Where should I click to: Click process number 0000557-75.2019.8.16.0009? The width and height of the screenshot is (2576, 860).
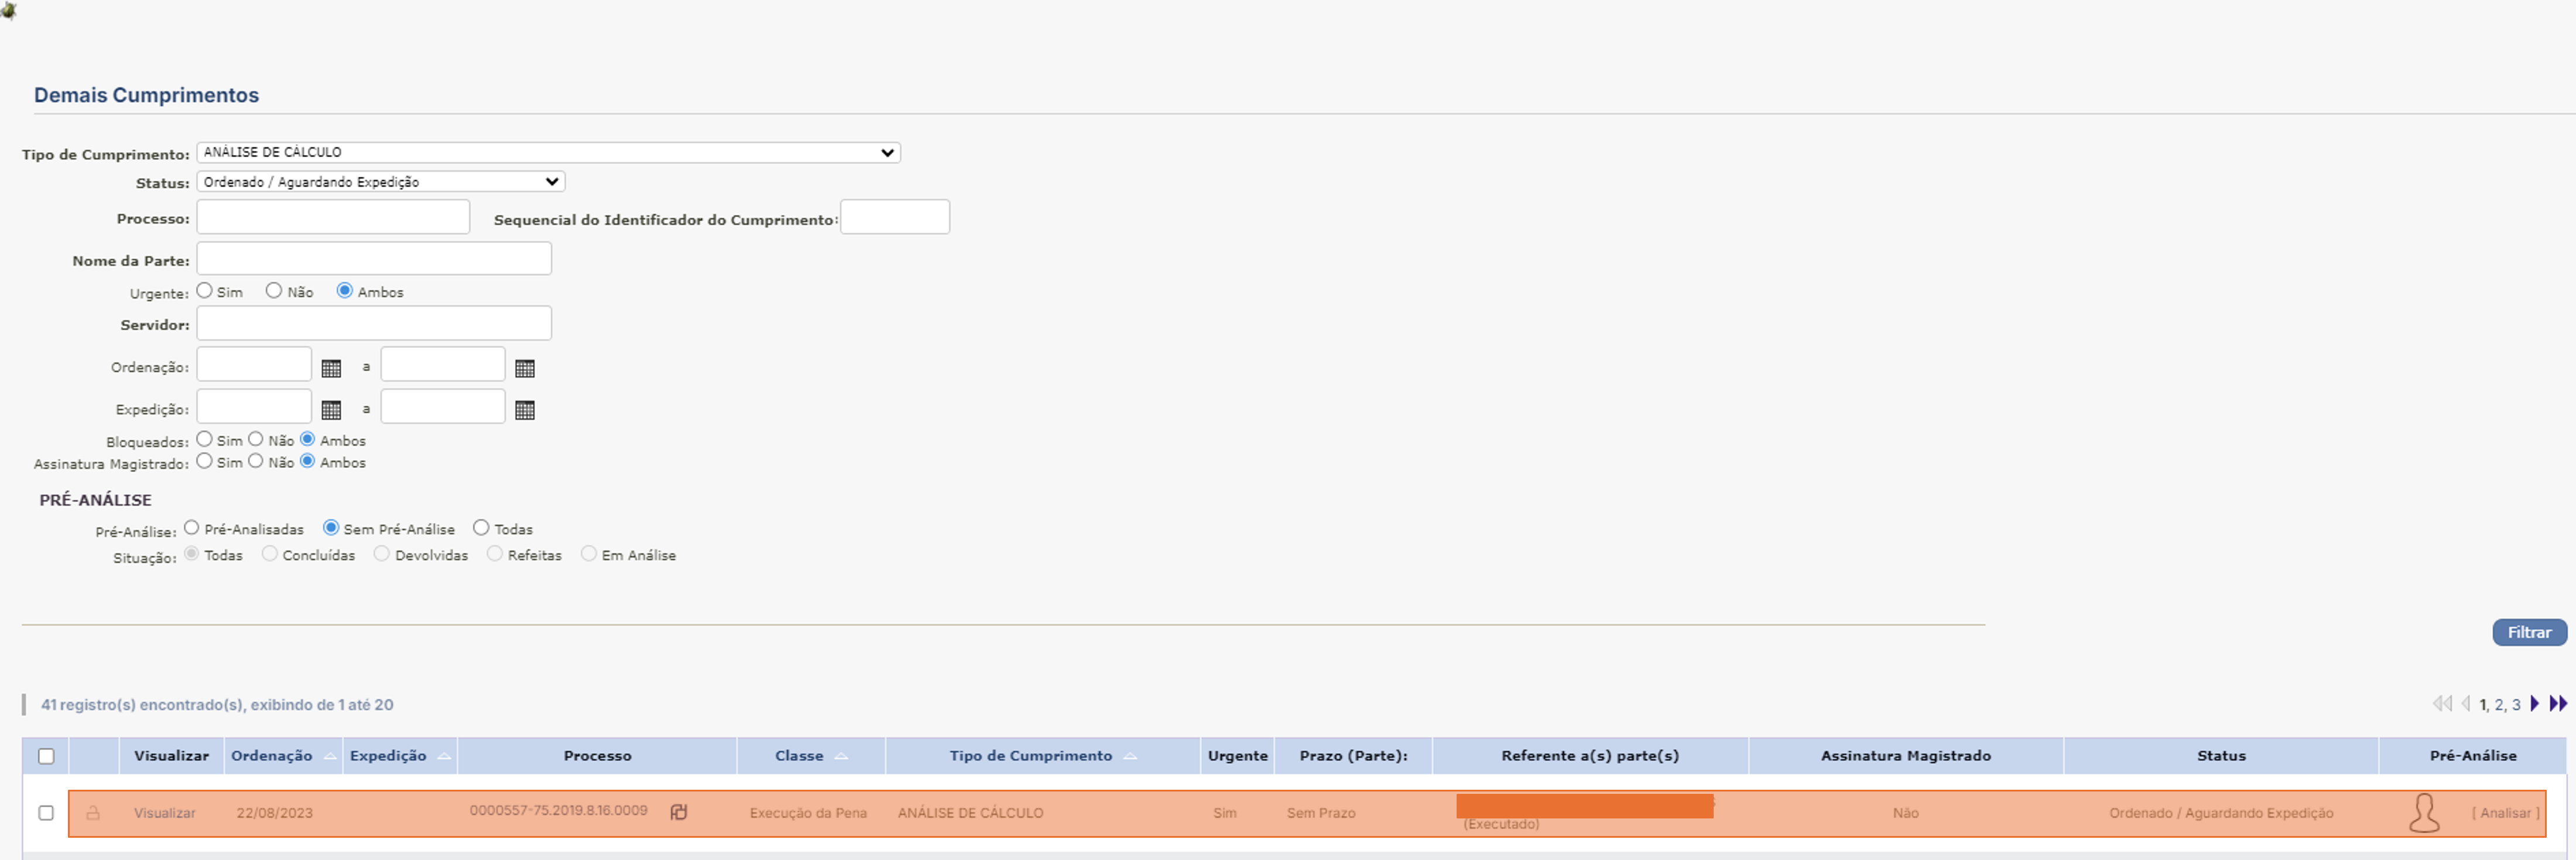pyautogui.click(x=559, y=811)
